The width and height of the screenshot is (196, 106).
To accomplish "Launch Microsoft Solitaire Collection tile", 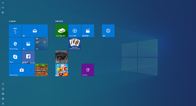I will tap(75, 44).
